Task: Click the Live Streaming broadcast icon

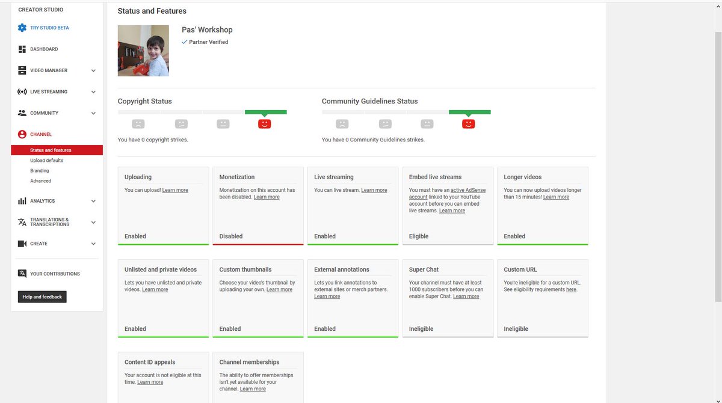Action: point(22,92)
